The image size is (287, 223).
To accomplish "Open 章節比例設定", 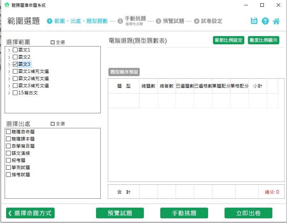I will 228,40.
